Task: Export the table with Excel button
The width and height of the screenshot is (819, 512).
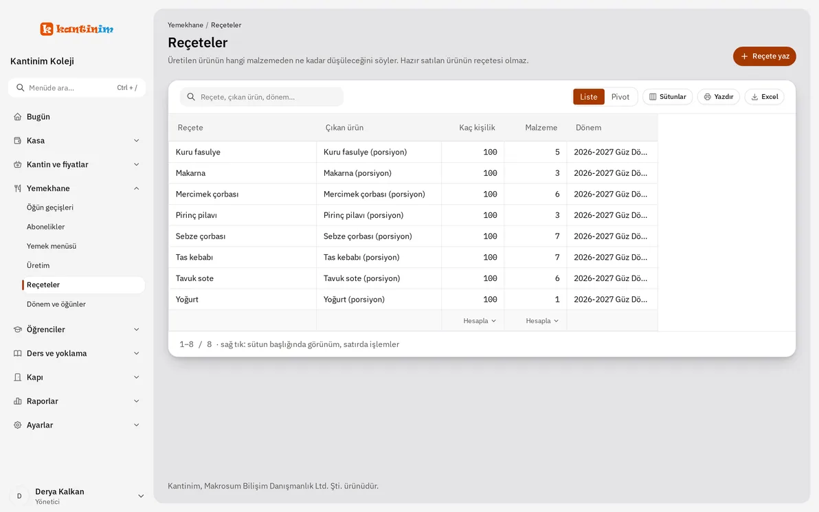Action: 765,97
